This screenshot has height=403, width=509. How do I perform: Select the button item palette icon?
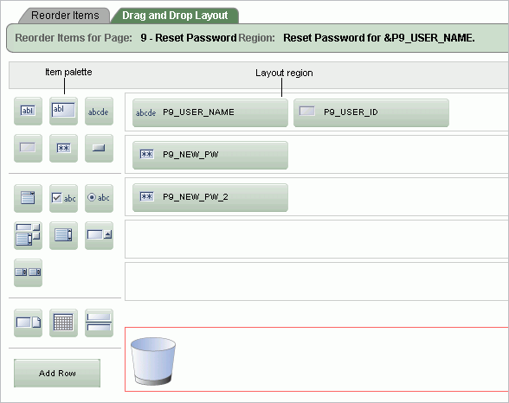(99, 148)
